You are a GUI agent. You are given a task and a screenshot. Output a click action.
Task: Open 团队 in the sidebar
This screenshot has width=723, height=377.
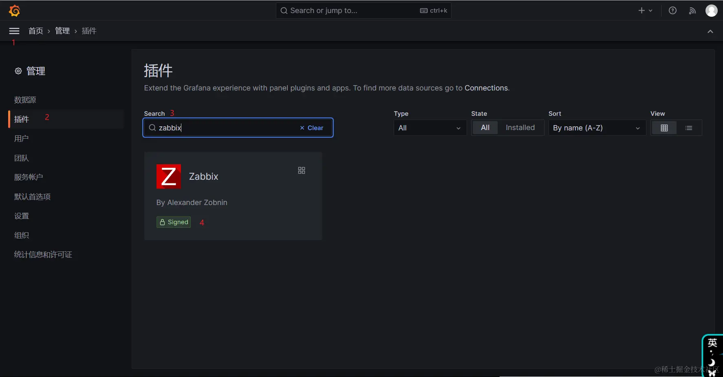pos(22,158)
